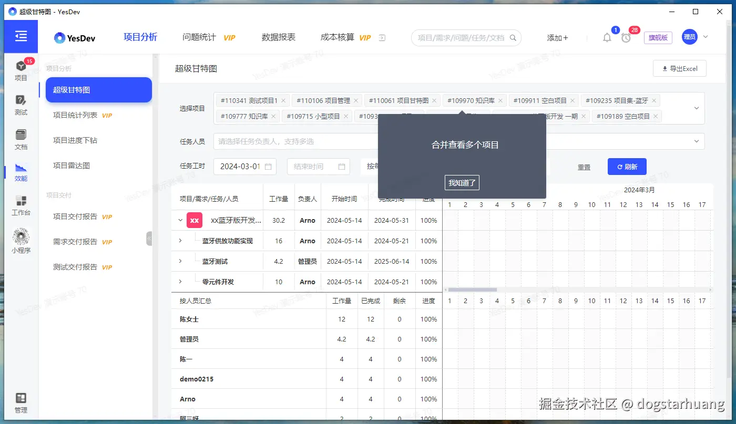Image resolution: width=736 pixels, height=424 pixels.
Task: Click the Gantt chart horizontal scrollbar thumb
Action: (473, 290)
